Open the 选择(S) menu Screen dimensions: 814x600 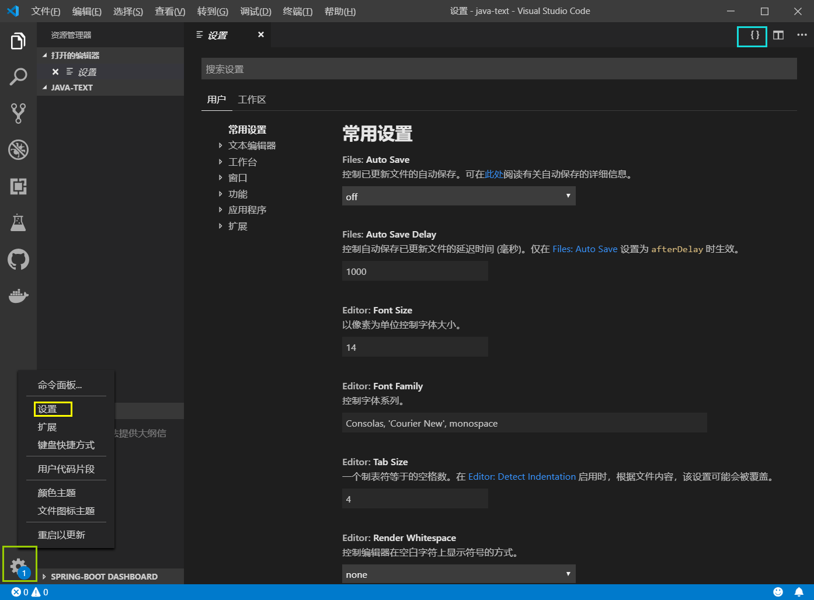pos(128,11)
